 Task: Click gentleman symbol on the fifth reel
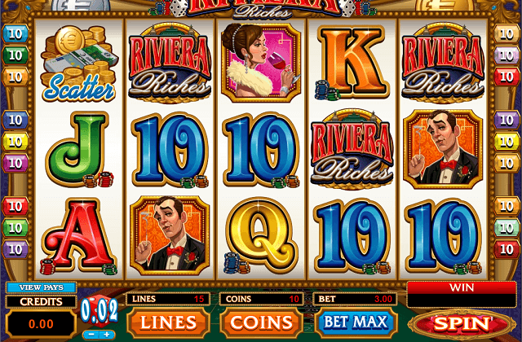tap(443, 150)
